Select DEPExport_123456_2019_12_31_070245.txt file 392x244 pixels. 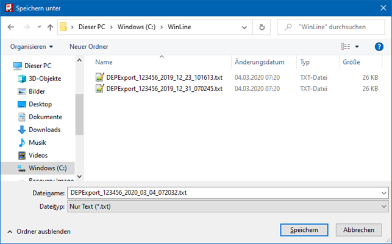tap(164, 88)
